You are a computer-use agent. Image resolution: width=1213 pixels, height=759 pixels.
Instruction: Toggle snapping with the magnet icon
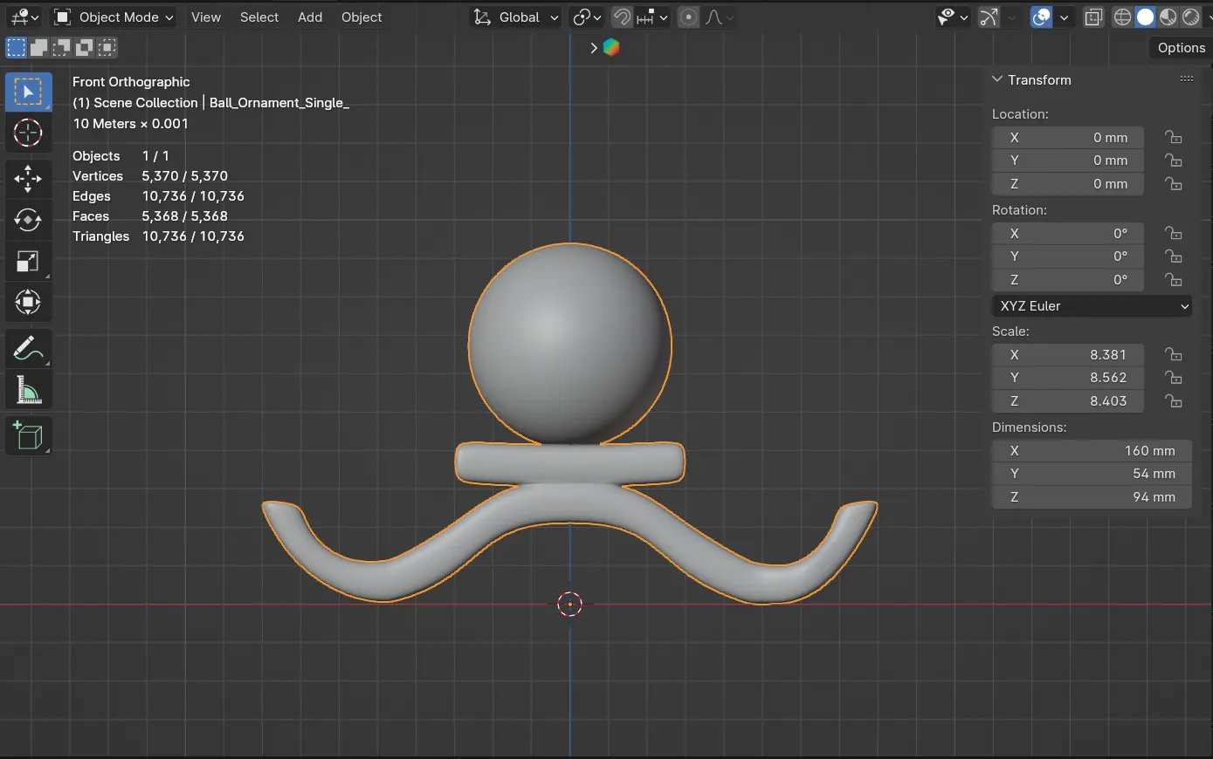[x=621, y=17]
